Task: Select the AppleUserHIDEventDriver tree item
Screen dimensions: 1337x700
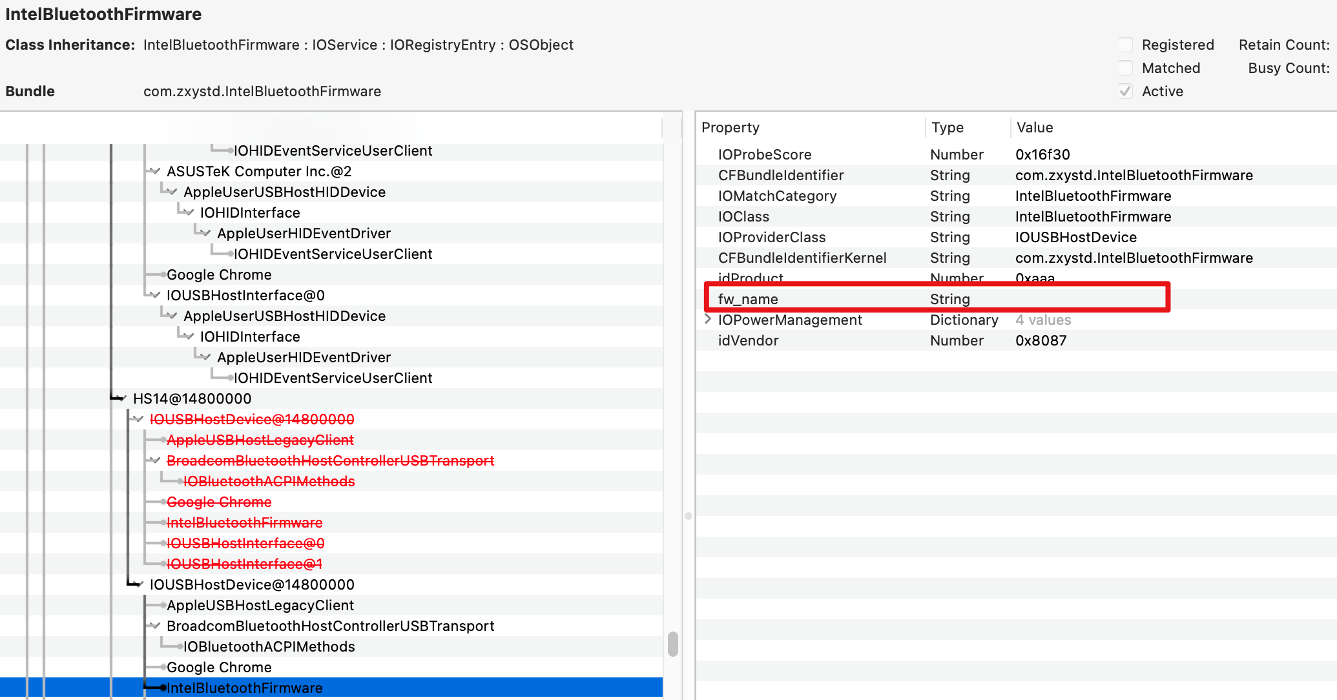Action: coord(304,233)
